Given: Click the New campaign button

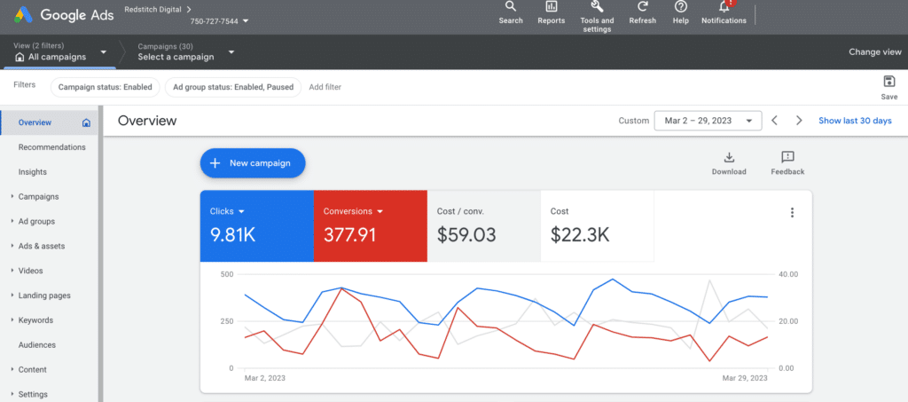Looking at the screenshot, I should click(x=253, y=163).
